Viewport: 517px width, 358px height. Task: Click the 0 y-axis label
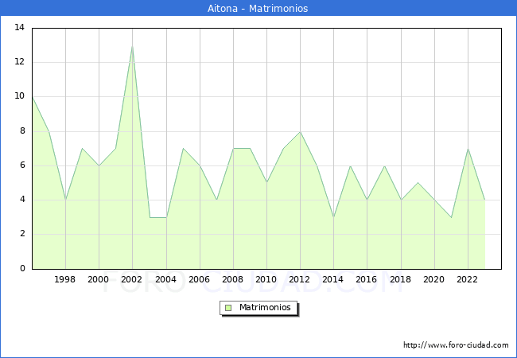click(x=21, y=269)
